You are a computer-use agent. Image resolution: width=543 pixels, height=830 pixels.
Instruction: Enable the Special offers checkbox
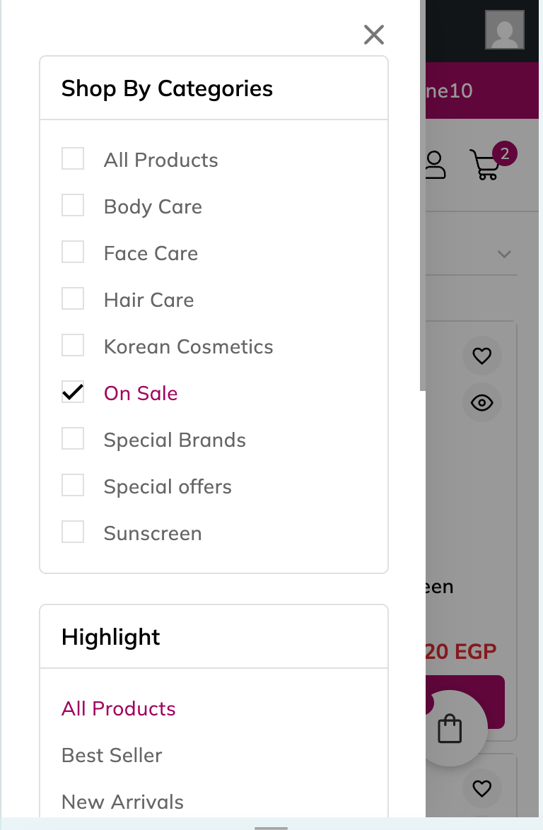(x=73, y=486)
